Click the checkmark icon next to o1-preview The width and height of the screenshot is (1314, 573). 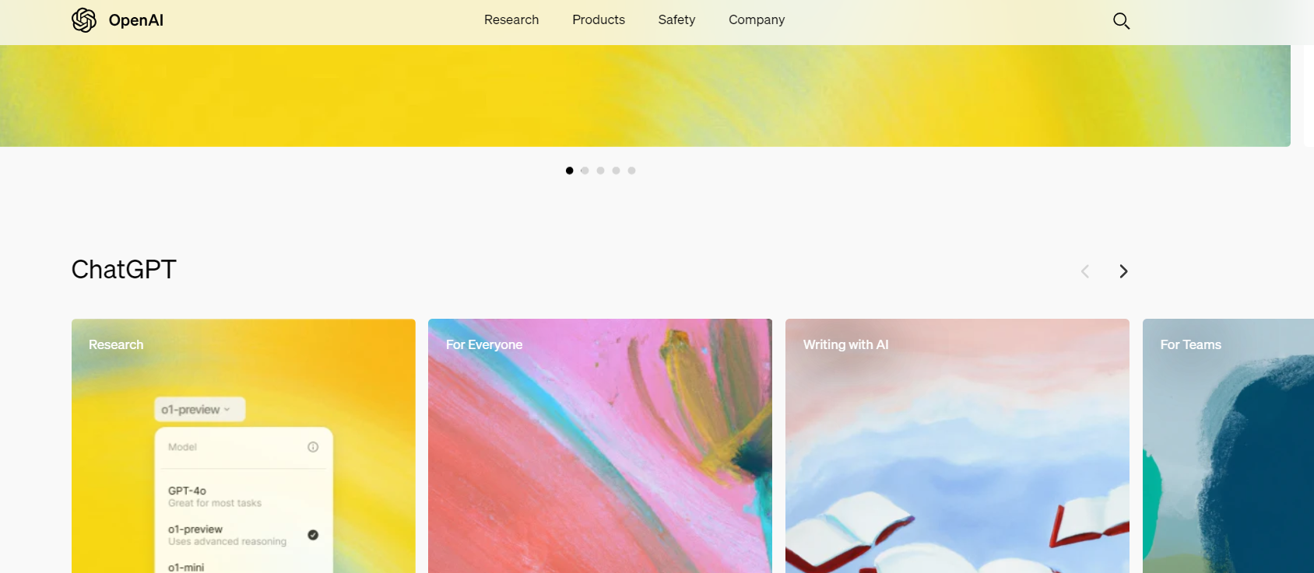(313, 535)
